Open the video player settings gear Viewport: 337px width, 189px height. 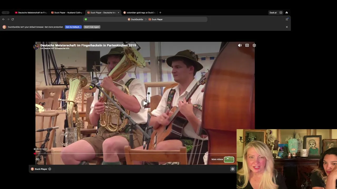[x=254, y=45]
